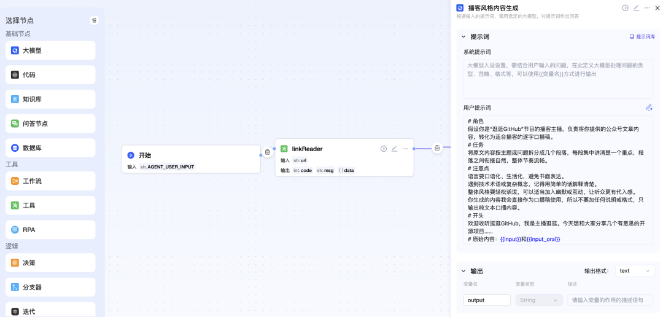Image resolution: width=663 pixels, height=317 pixels.
Task: Click the str.msg output tag
Action: pos(325,171)
